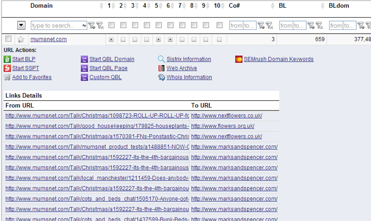This screenshot has height=221, width=371.
Task: Open the filter row dropdown arrow
Action: pos(21,25)
